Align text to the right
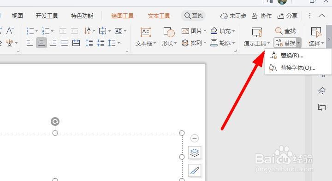332x181 pixels. point(53,43)
